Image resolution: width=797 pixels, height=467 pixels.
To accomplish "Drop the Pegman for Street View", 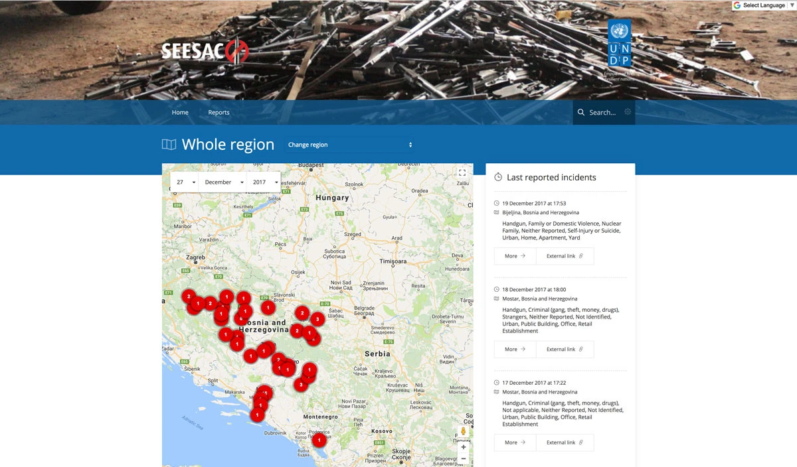I will pos(462,431).
